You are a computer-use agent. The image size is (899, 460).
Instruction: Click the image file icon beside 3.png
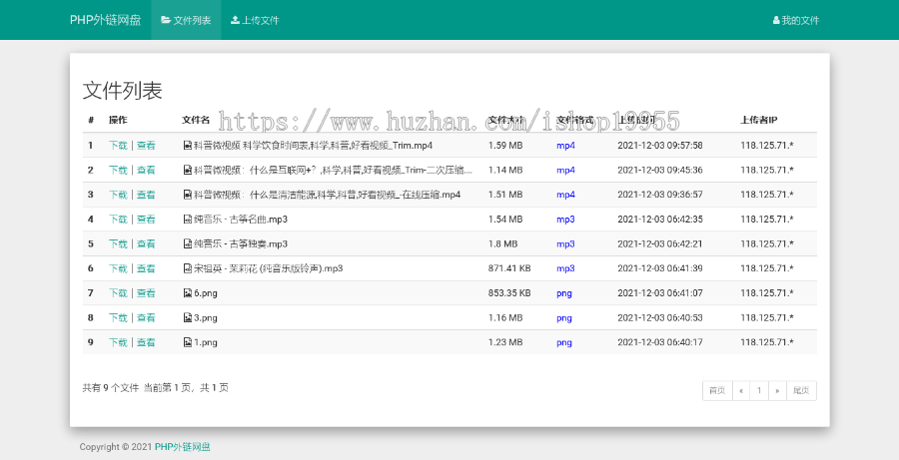coord(187,317)
